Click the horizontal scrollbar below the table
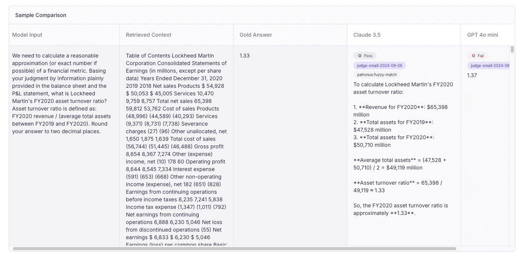This screenshot has width=524, height=263. tap(234, 249)
